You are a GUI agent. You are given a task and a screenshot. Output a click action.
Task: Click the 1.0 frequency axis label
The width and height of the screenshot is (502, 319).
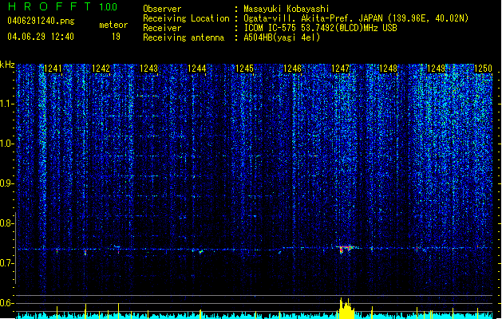pyautogui.click(x=7, y=144)
